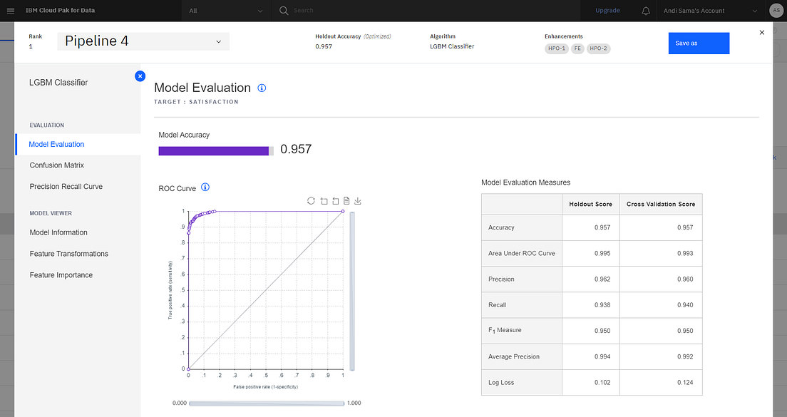This screenshot has width=787, height=417.
Task: Select the zoom-selection tool above ROC Curve
Action: pos(324,201)
